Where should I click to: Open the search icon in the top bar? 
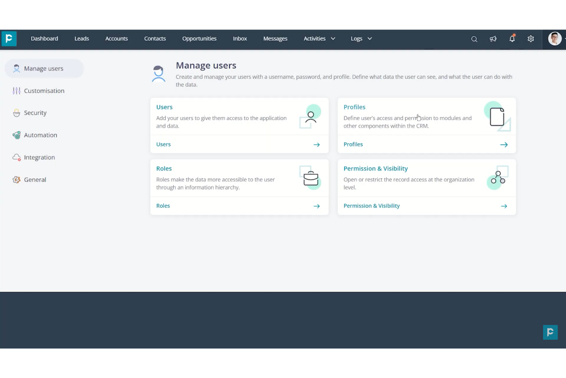pyautogui.click(x=474, y=39)
